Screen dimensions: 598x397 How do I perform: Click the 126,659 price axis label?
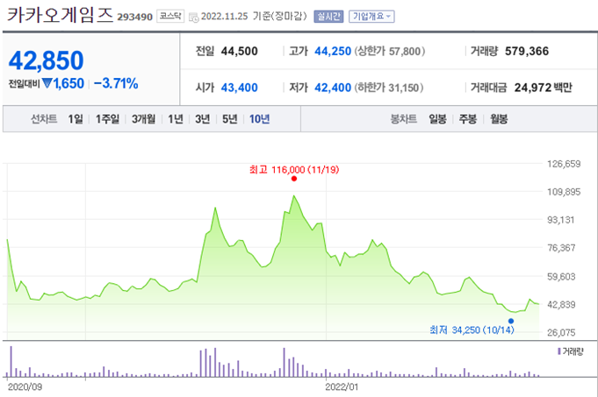[564, 164]
